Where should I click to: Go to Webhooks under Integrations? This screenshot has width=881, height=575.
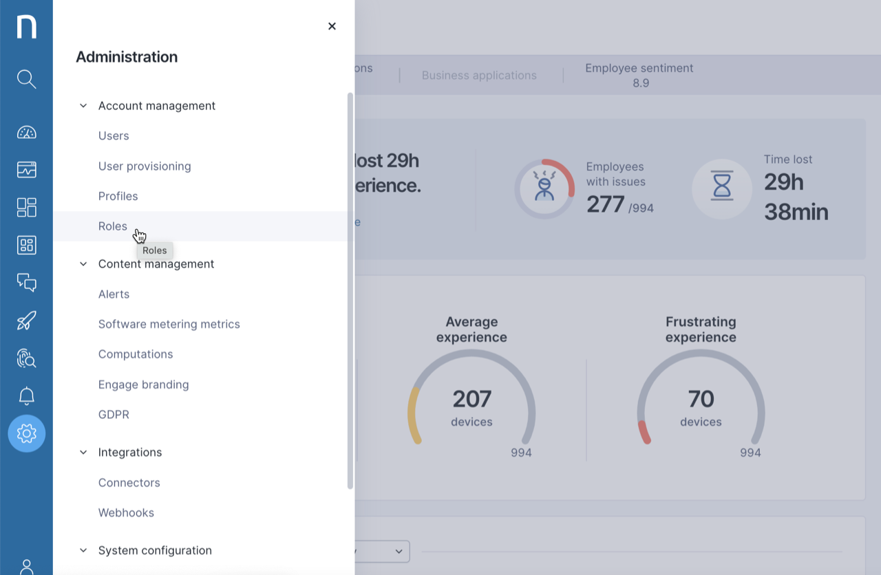point(126,513)
